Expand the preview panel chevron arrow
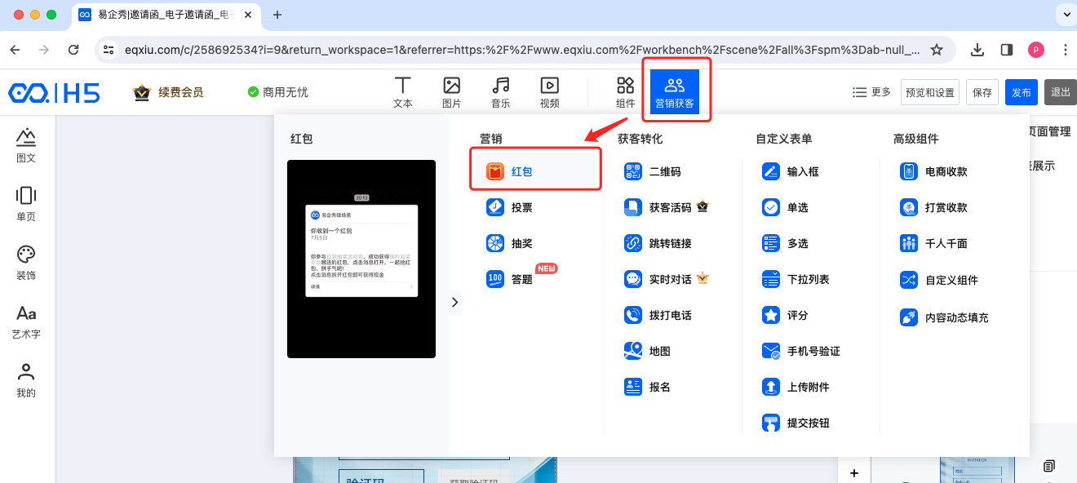1077x483 pixels. pyautogui.click(x=454, y=302)
